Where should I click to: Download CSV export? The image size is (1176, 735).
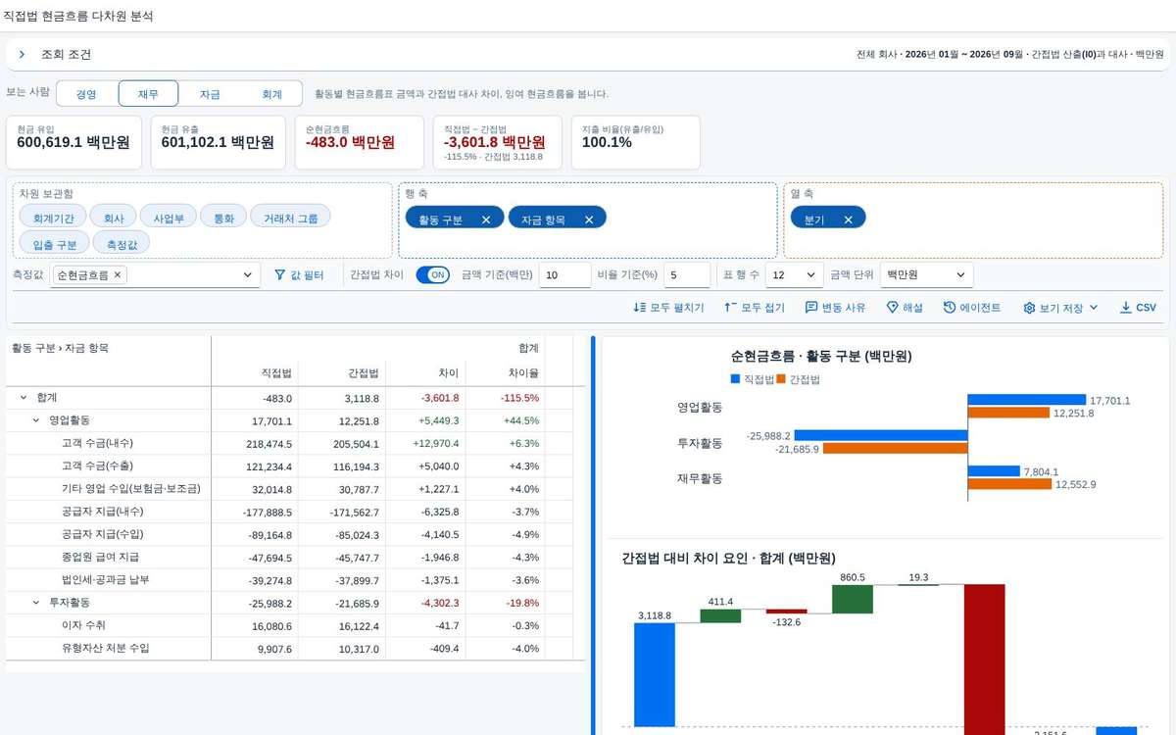[x=1138, y=308]
